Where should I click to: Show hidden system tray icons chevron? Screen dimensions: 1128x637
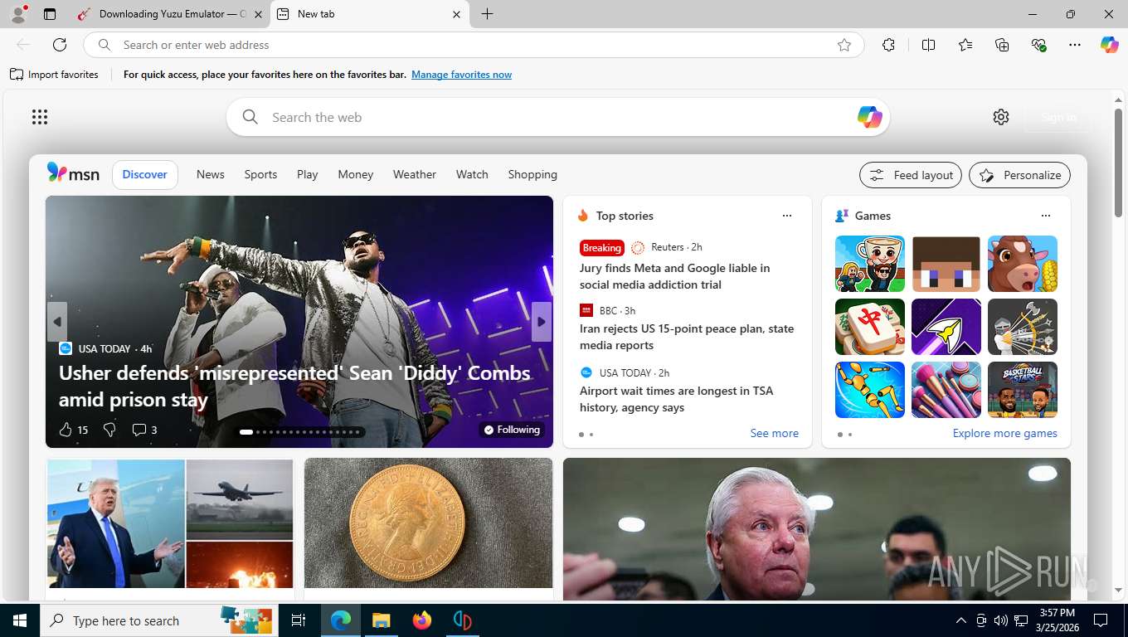coord(961,620)
